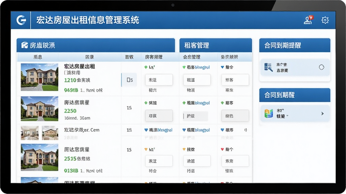Click the colorful map icon in the lower reminder card

269,114
